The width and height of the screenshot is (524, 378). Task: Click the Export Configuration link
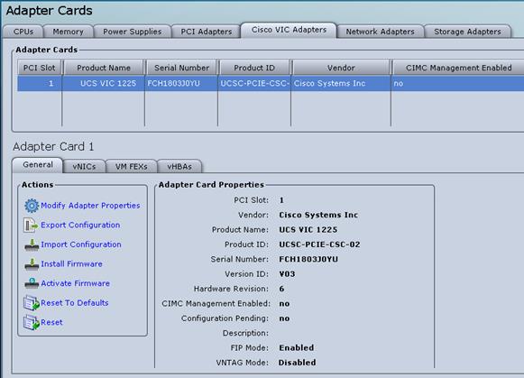[x=80, y=225]
